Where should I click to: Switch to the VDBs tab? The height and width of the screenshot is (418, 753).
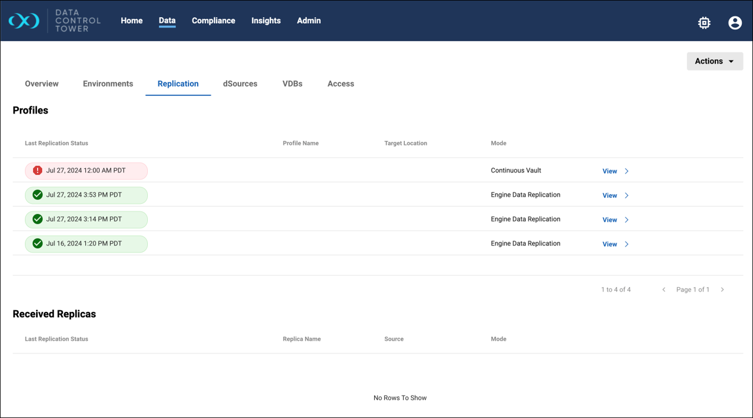pos(292,84)
